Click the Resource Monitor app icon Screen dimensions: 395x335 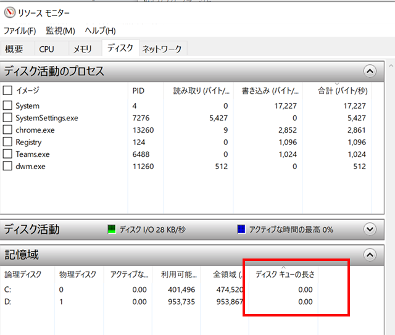click(10, 12)
